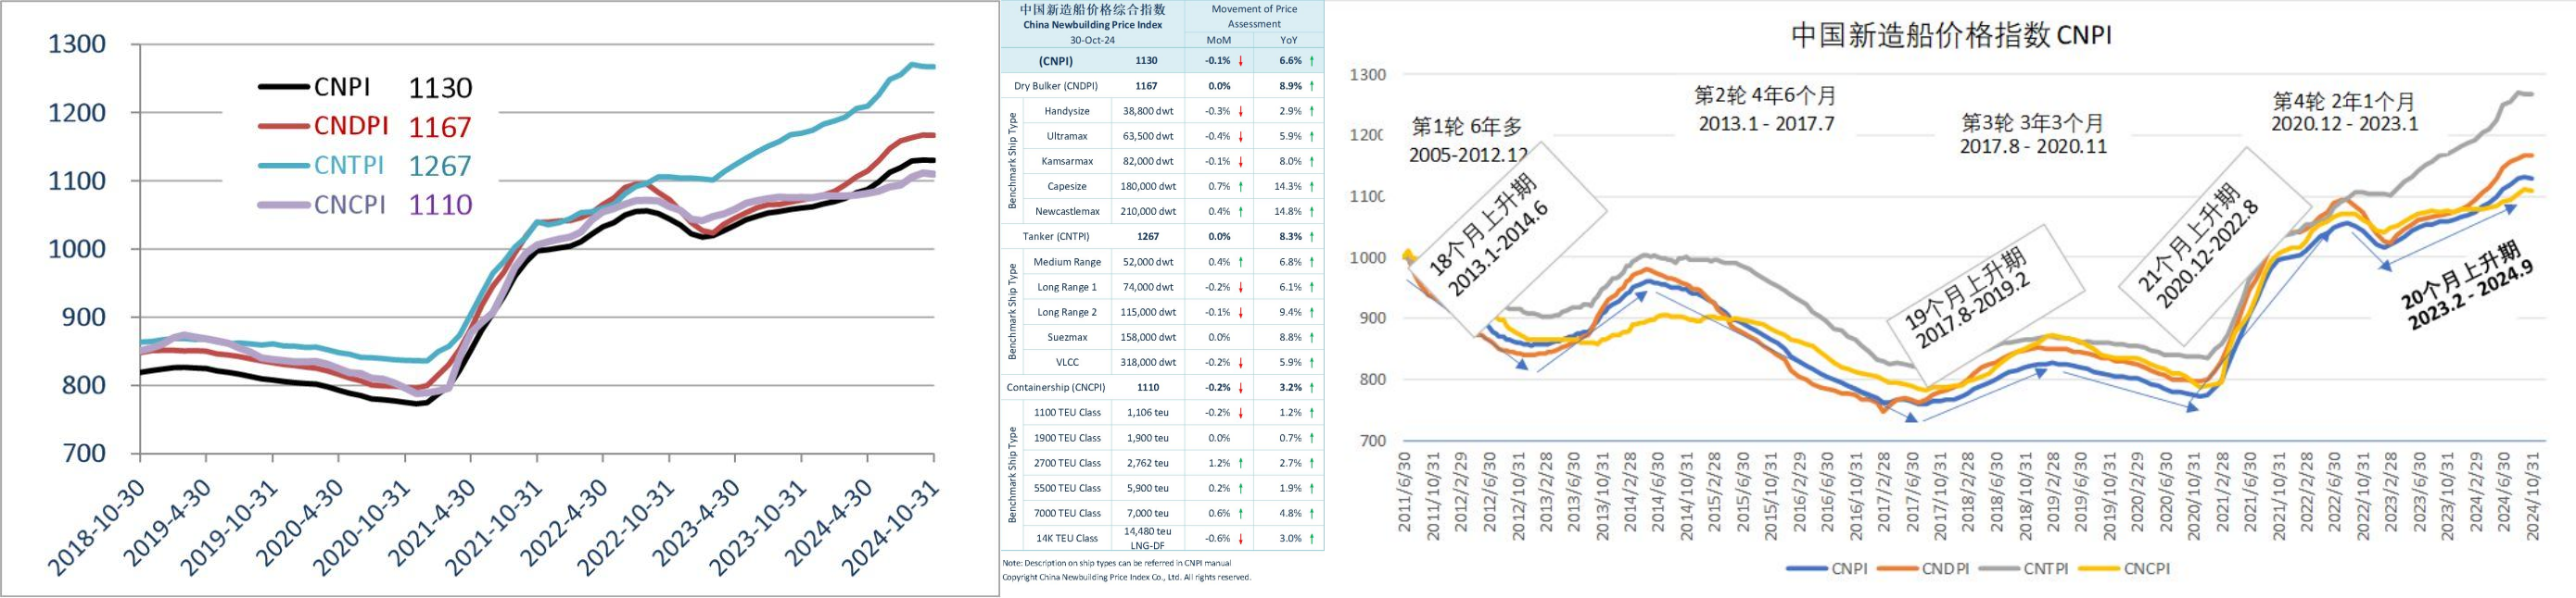
Task: Click the 'Medium Range' row label
Action: click(x=1067, y=263)
